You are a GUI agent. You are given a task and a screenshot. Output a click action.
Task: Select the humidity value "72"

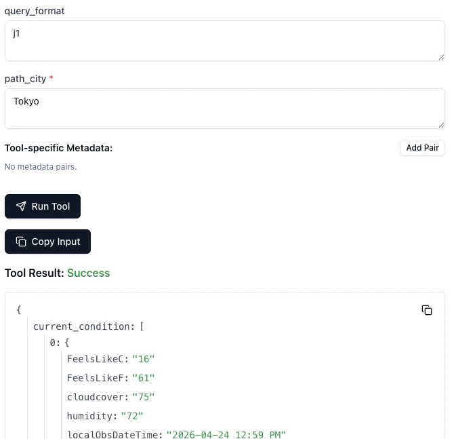click(131, 416)
